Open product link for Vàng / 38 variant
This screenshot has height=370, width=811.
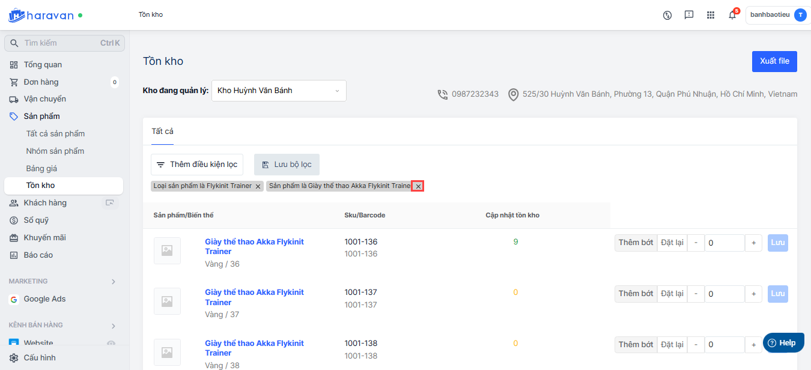coord(255,348)
